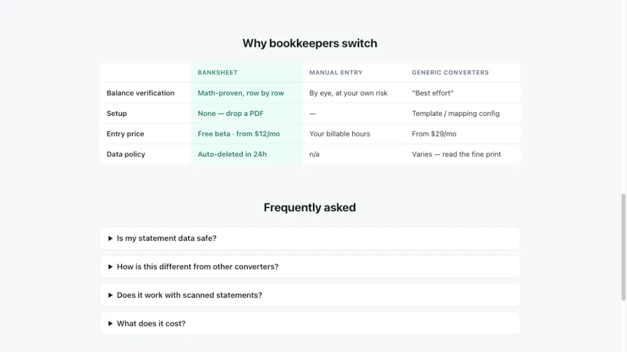Click the 'n/a' cell under Manual Entry
The image size is (627, 352).
[354, 154]
